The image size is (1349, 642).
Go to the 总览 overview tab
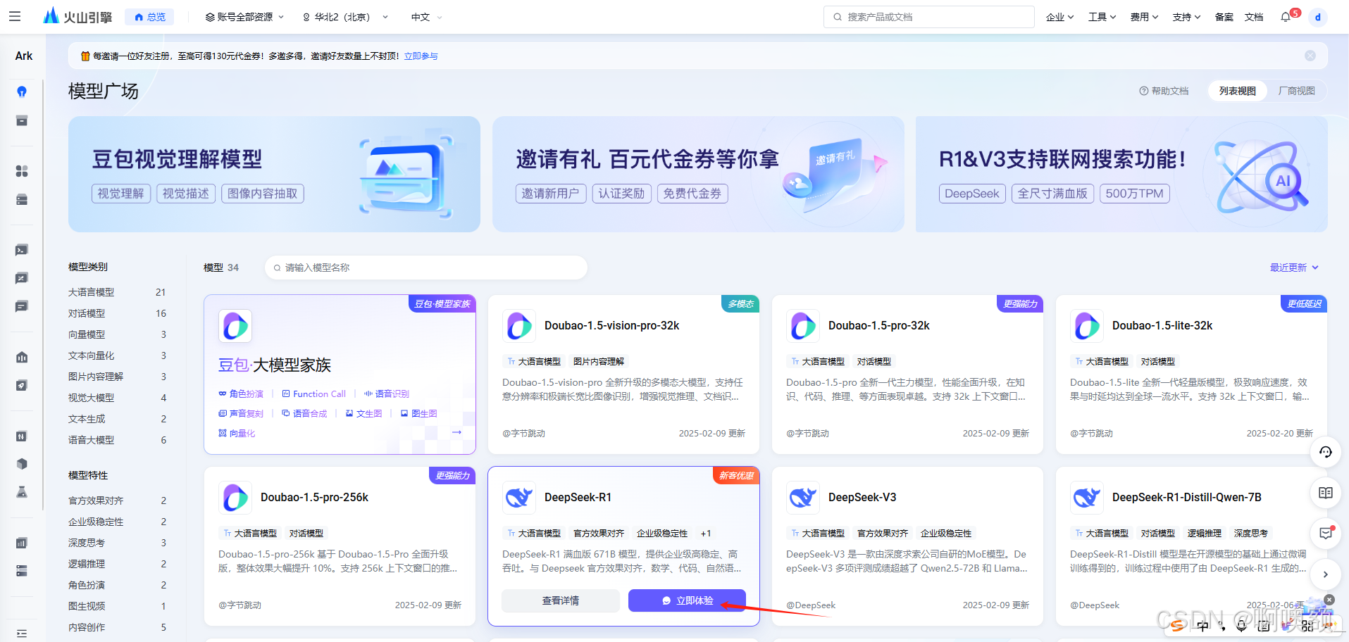149,17
